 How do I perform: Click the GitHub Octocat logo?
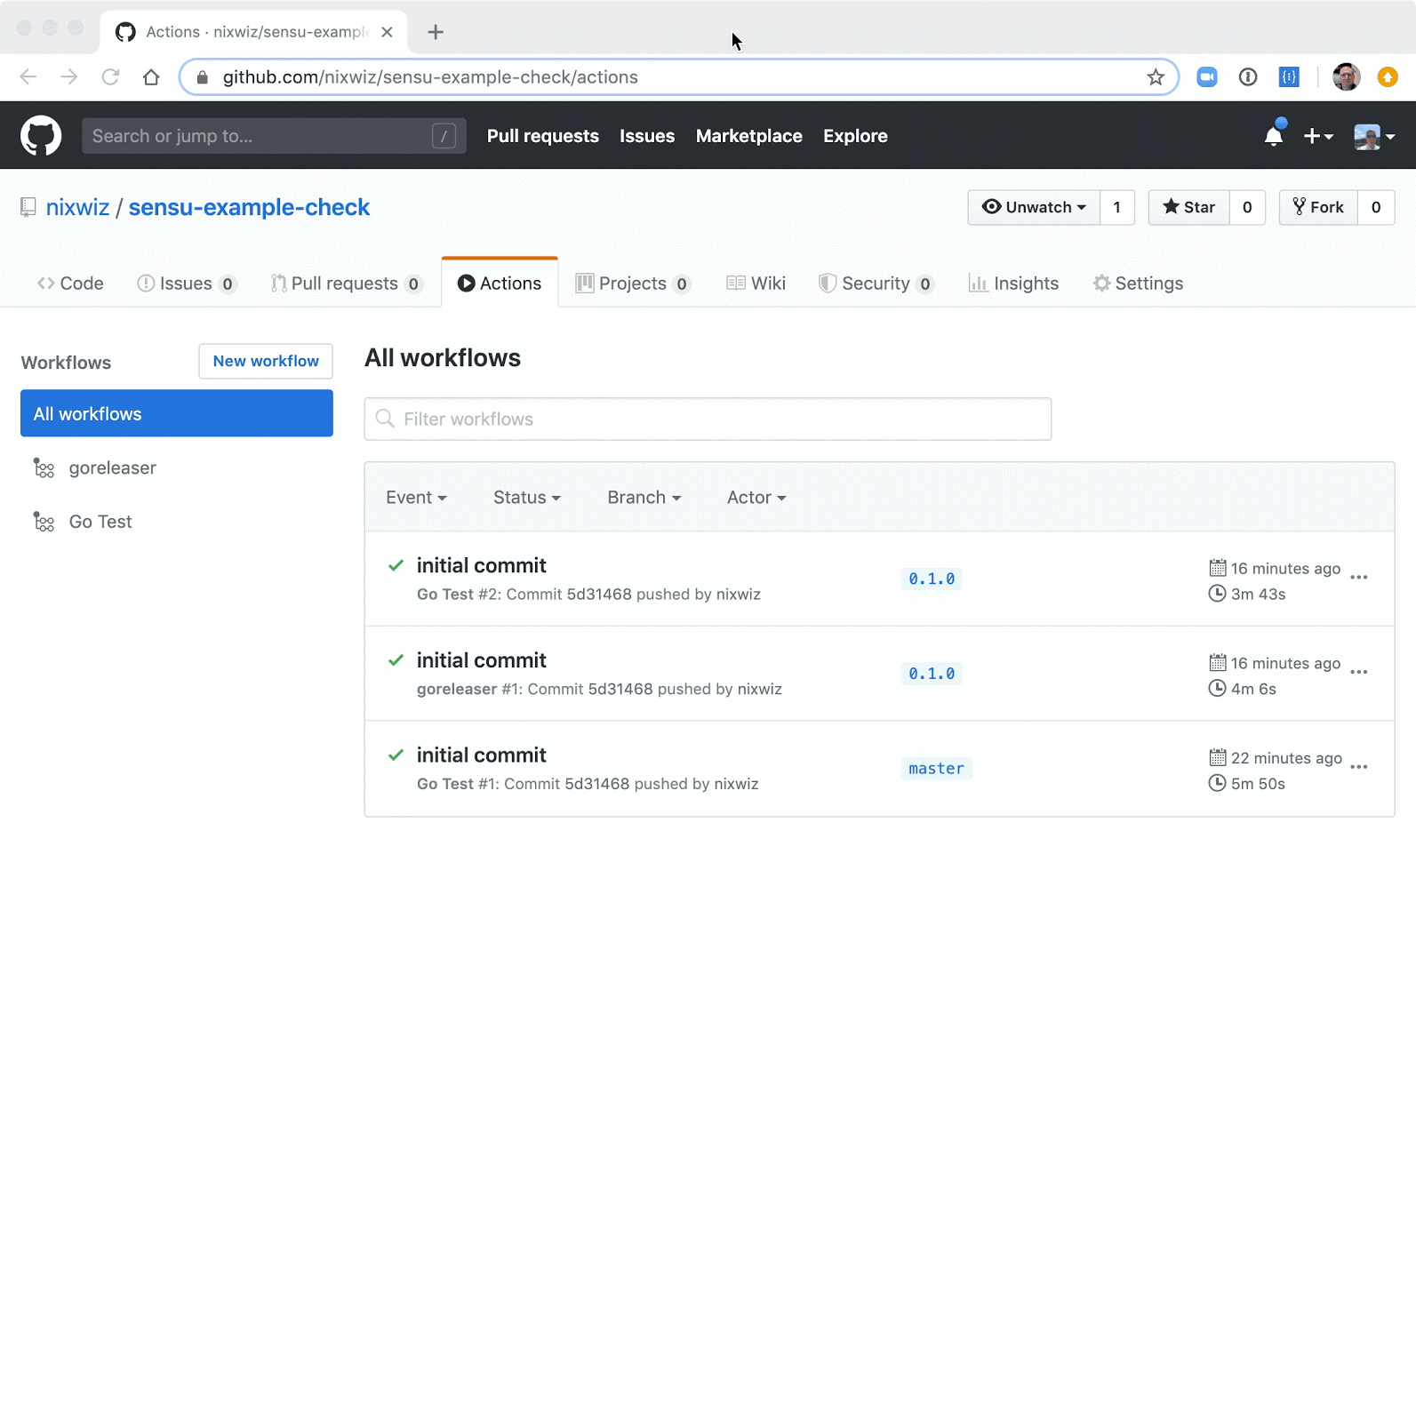pyautogui.click(x=41, y=136)
